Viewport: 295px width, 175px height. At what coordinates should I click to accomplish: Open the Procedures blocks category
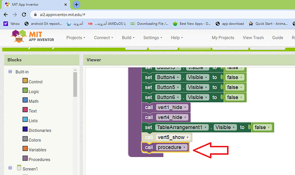coord(39,160)
